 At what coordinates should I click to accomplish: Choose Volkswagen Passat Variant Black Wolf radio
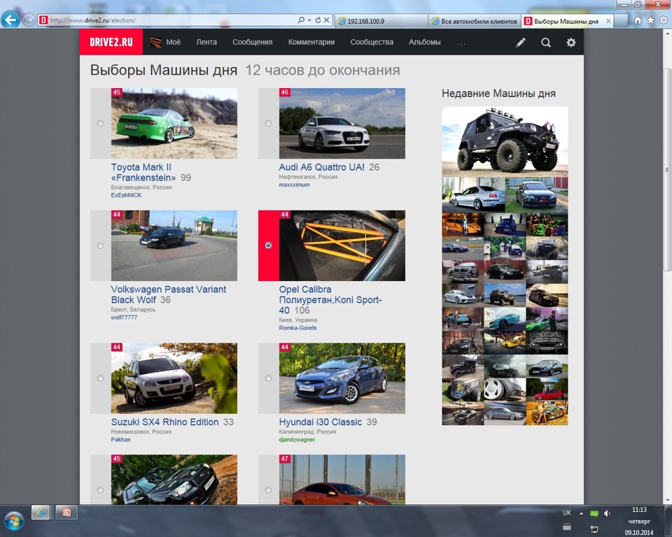[100, 245]
